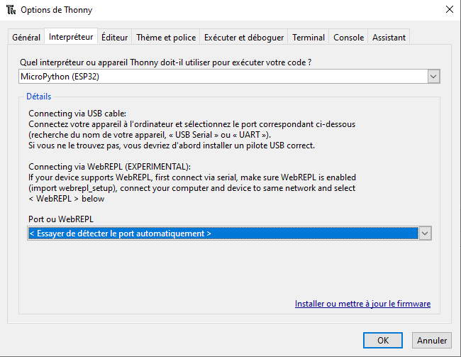Click the 'Port ou WebREPL' label
461x357 pixels.
pos(61,219)
